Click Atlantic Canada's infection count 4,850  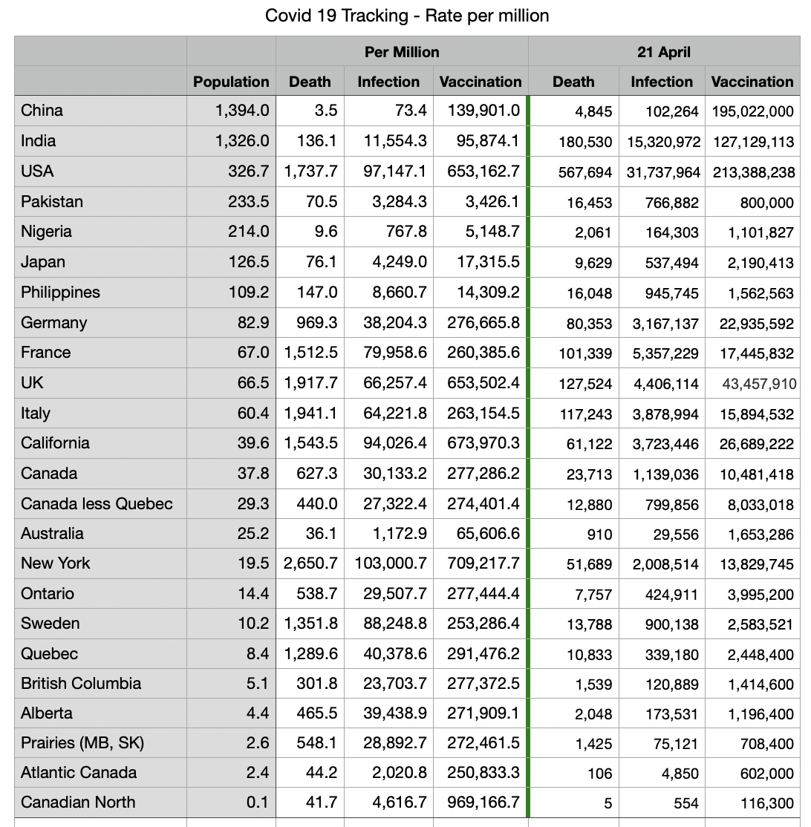click(681, 773)
